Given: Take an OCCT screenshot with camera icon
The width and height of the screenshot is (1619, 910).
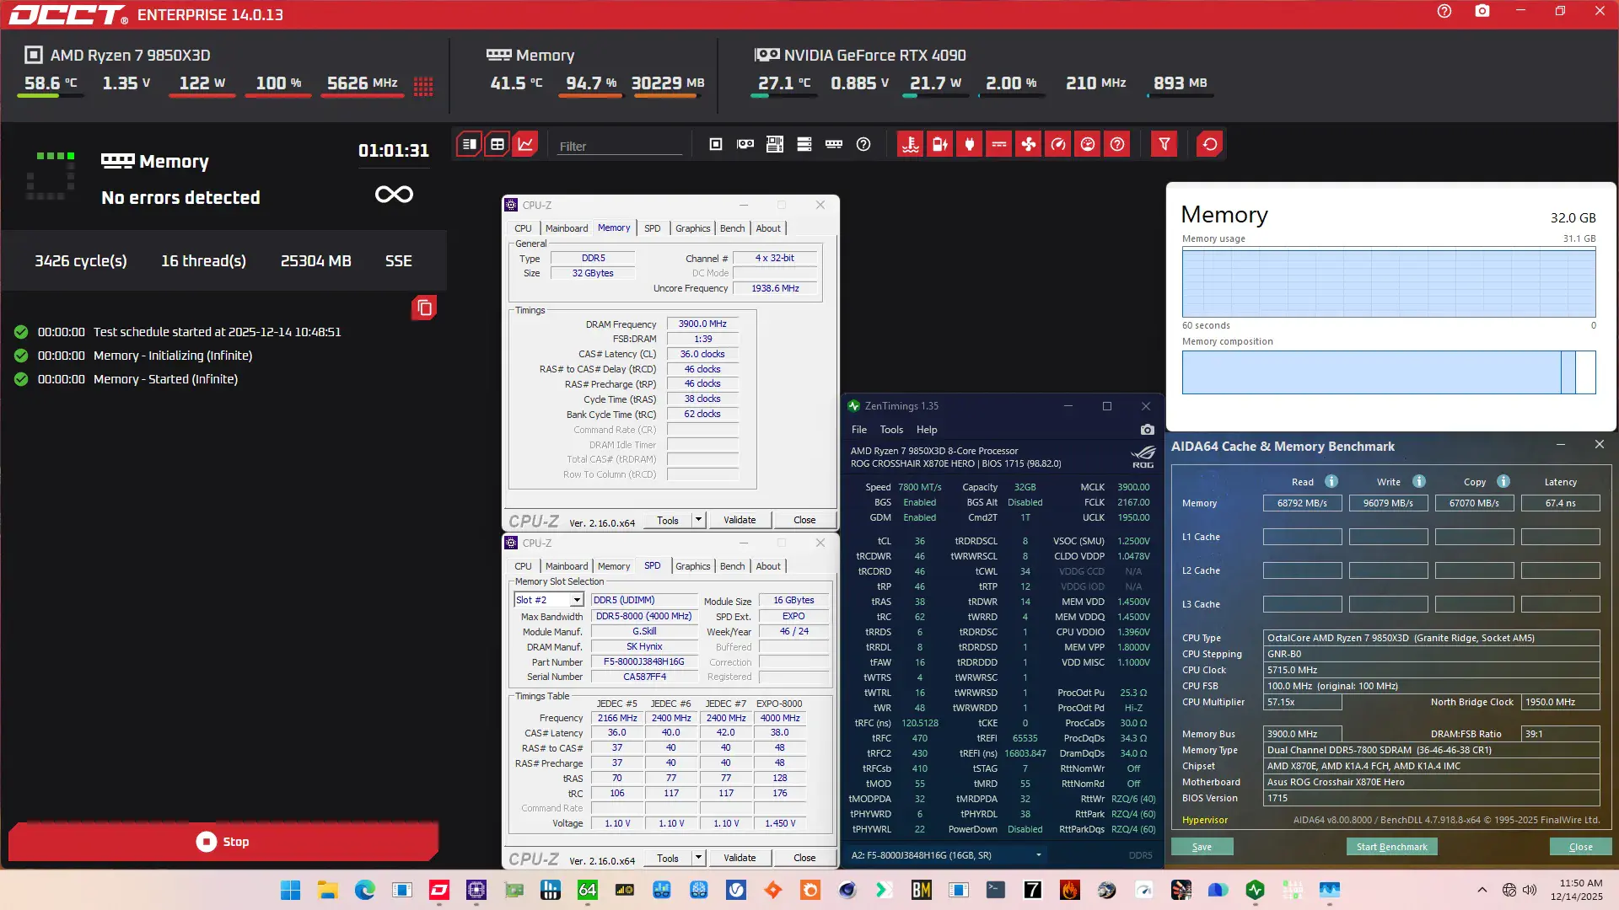Looking at the screenshot, I should (x=1482, y=11).
